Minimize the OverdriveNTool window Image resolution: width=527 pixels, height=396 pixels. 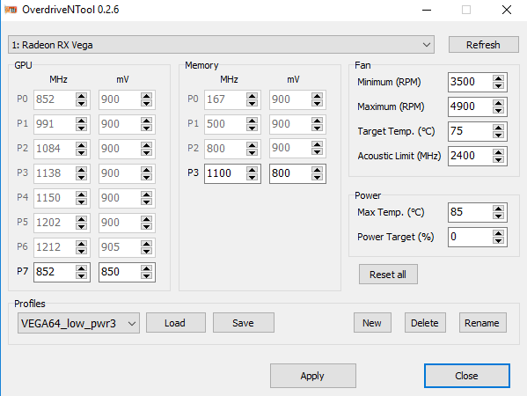pos(427,10)
